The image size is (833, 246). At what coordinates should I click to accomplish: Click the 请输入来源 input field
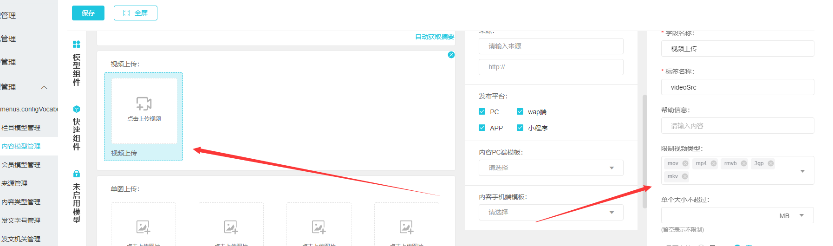[551, 46]
